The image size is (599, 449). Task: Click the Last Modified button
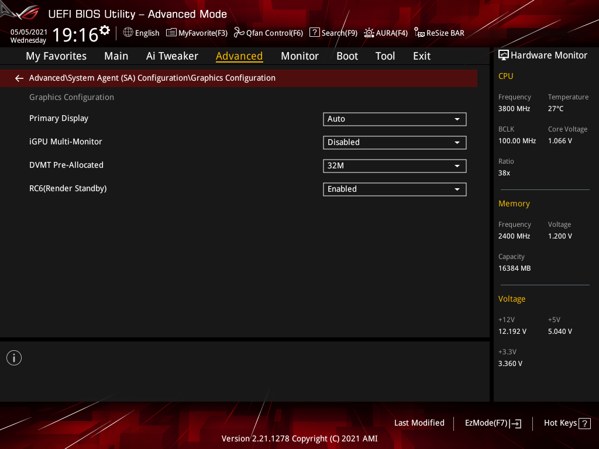click(419, 423)
